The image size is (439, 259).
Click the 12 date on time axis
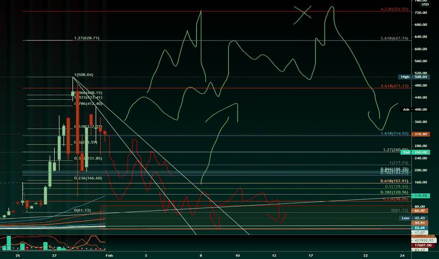pyautogui.click(x=274, y=255)
